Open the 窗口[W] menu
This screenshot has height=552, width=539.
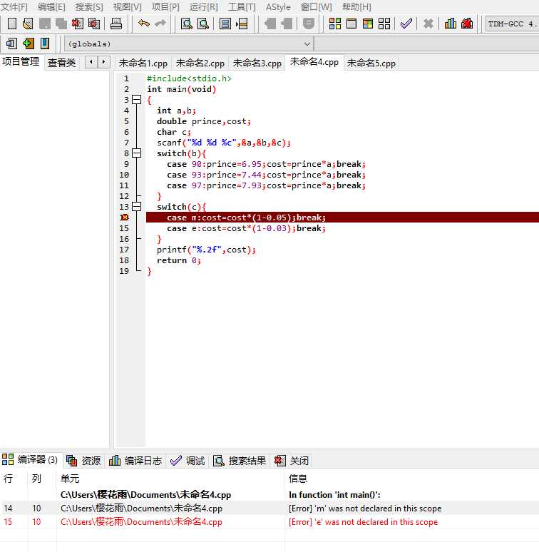[317, 7]
